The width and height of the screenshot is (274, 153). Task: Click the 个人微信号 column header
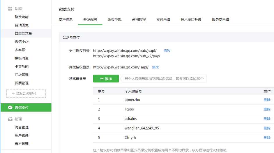pyautogui.click(x=133, y=91)
